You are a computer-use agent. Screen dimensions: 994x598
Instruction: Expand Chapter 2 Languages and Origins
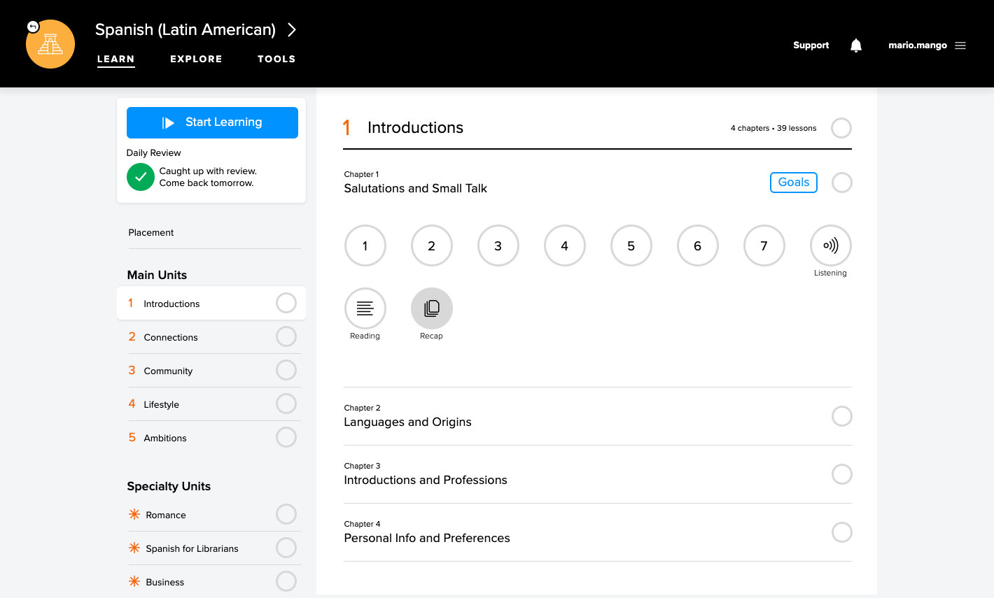click(407, 422)
